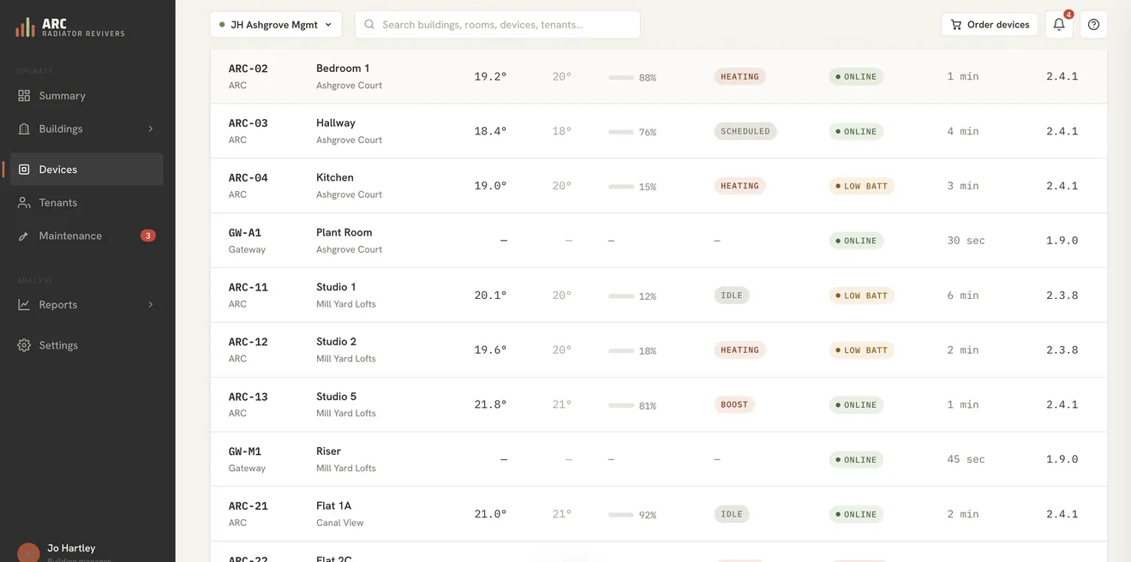Screen dimensions: 1131x562
Task: Click the Studio 2 room name
Action: pos(336,342)
